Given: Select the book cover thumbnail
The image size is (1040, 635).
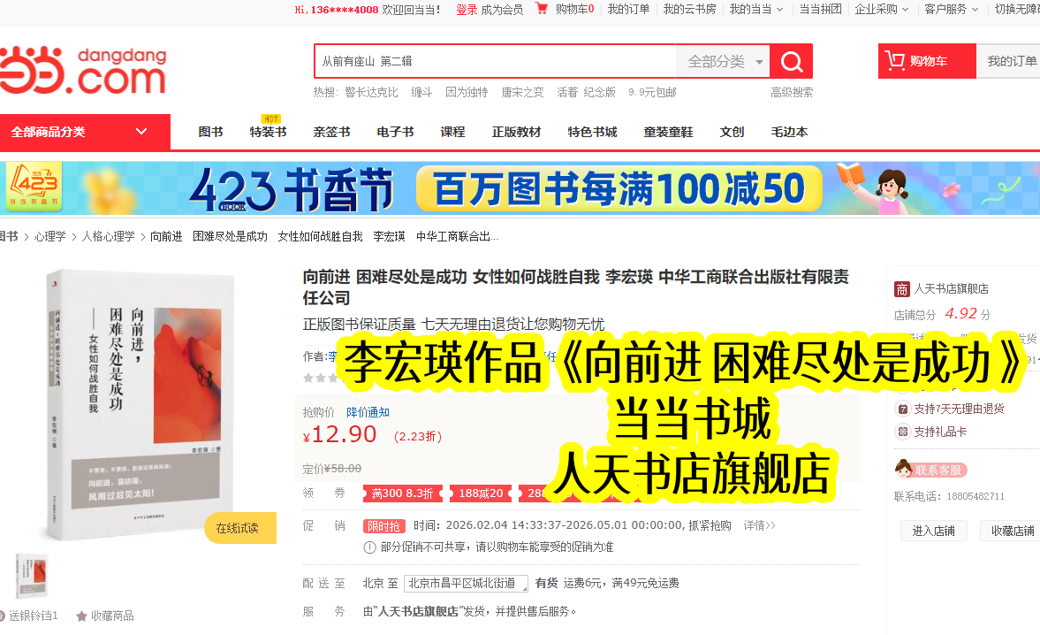Looking at the screenshot, I should click(x=32, y=577).
